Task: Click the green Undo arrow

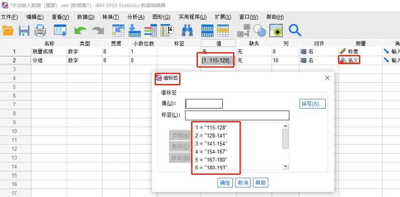Action: 80,31
